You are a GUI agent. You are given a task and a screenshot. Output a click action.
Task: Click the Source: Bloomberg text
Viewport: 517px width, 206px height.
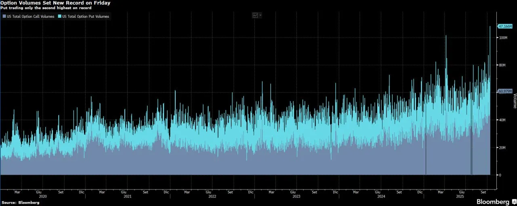pyautogui.click(x=20, y=202)
